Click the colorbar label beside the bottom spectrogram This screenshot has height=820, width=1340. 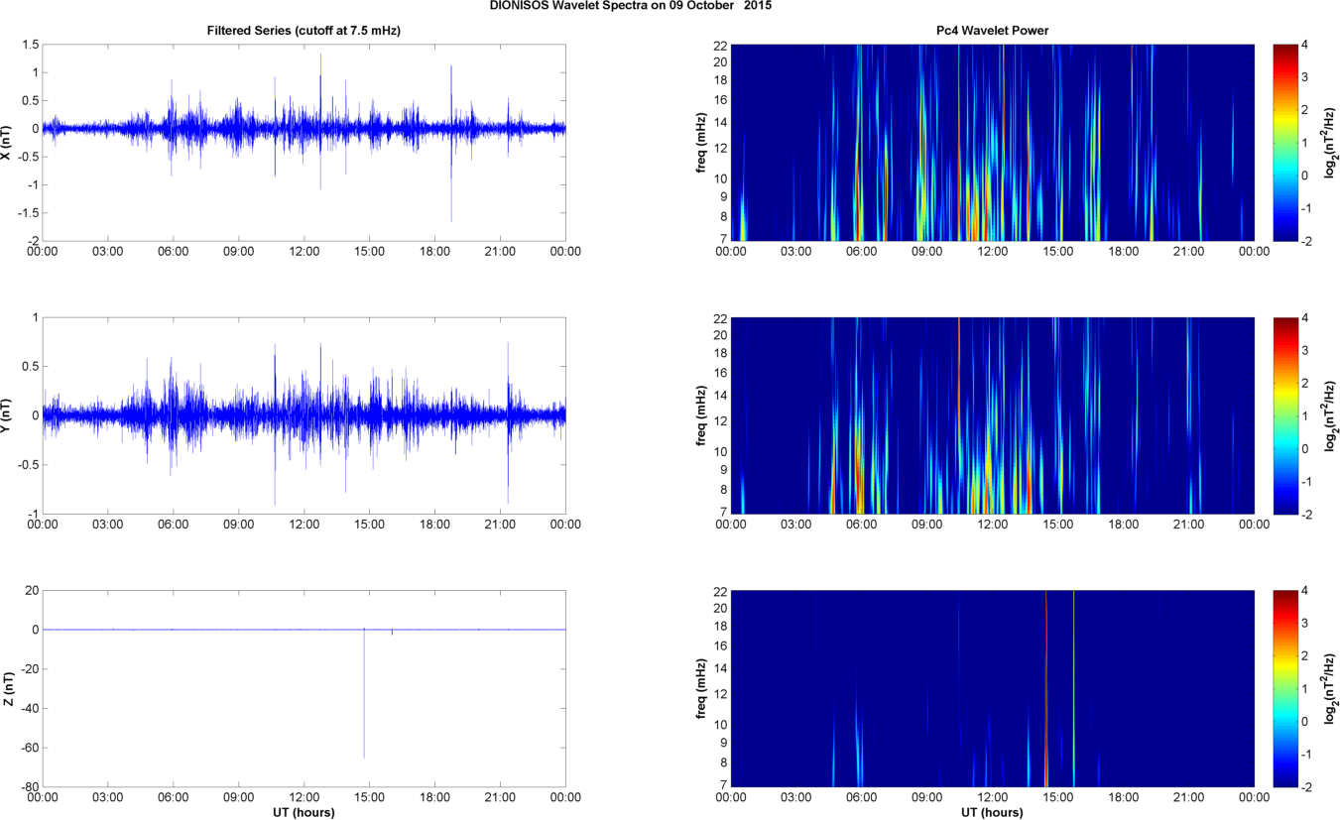1332,688
